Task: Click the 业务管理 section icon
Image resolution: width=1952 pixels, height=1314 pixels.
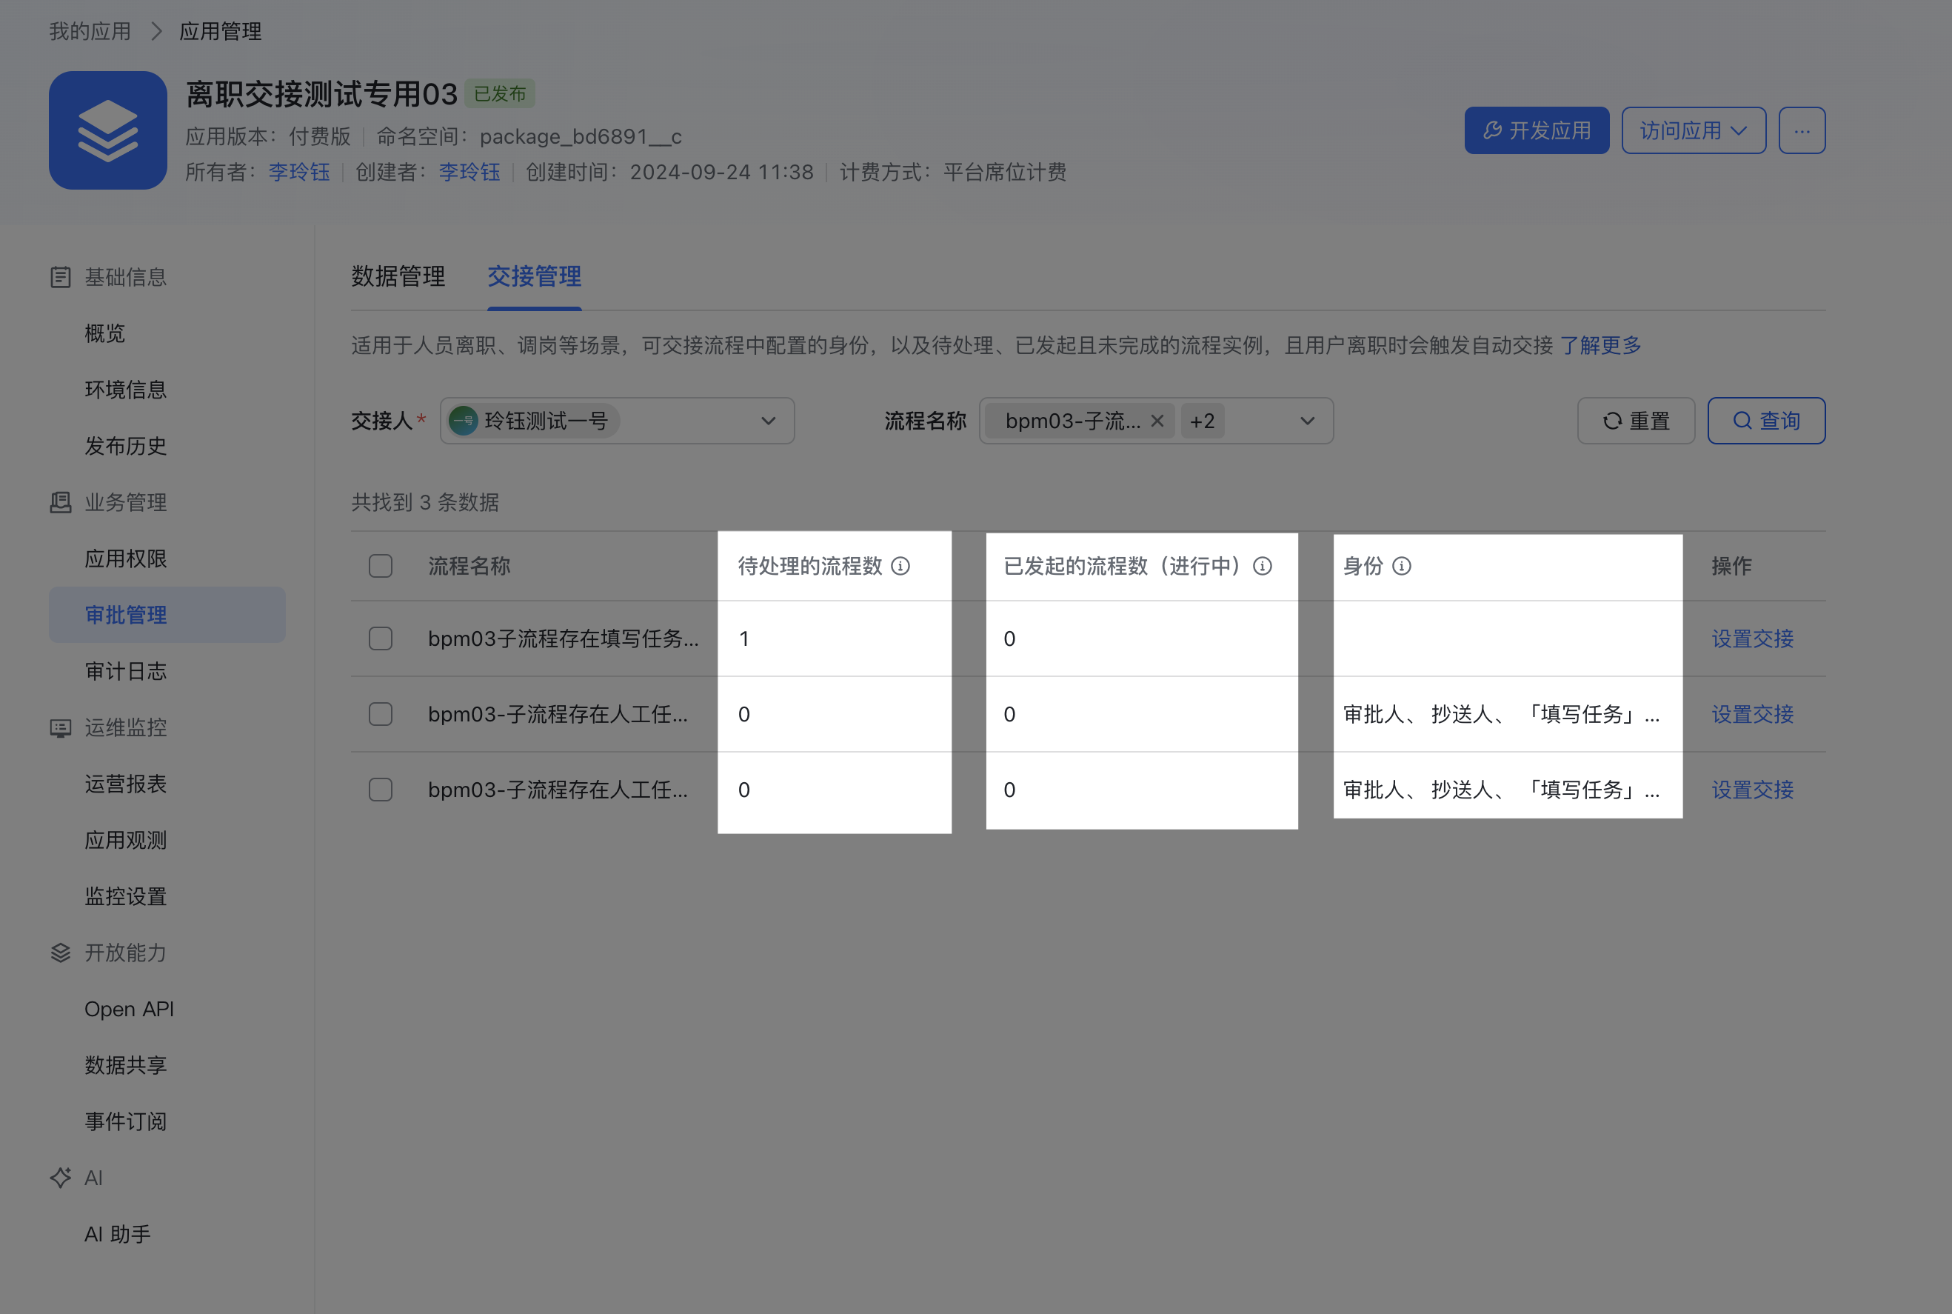Action: coord(60,503)
